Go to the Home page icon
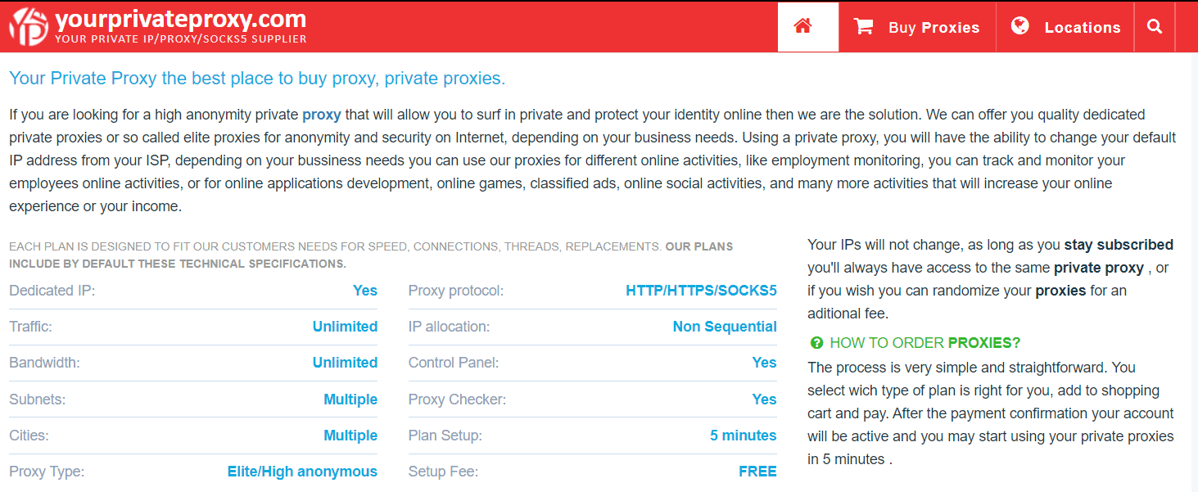 (802, 26)
